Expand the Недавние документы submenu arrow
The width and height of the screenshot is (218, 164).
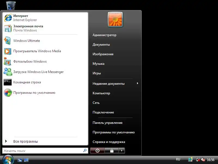click(x=137, y=83)
